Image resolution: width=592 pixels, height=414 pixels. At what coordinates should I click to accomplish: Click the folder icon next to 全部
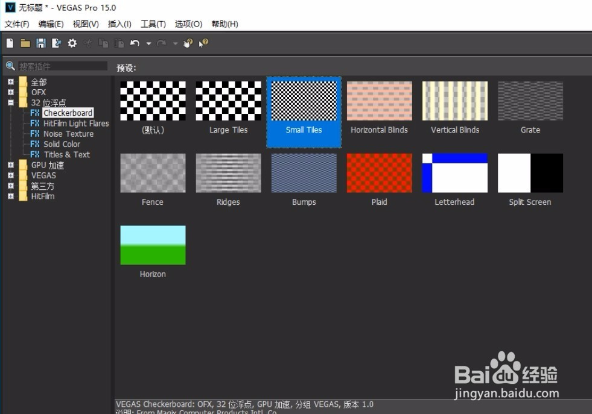[x=23, y=82]
